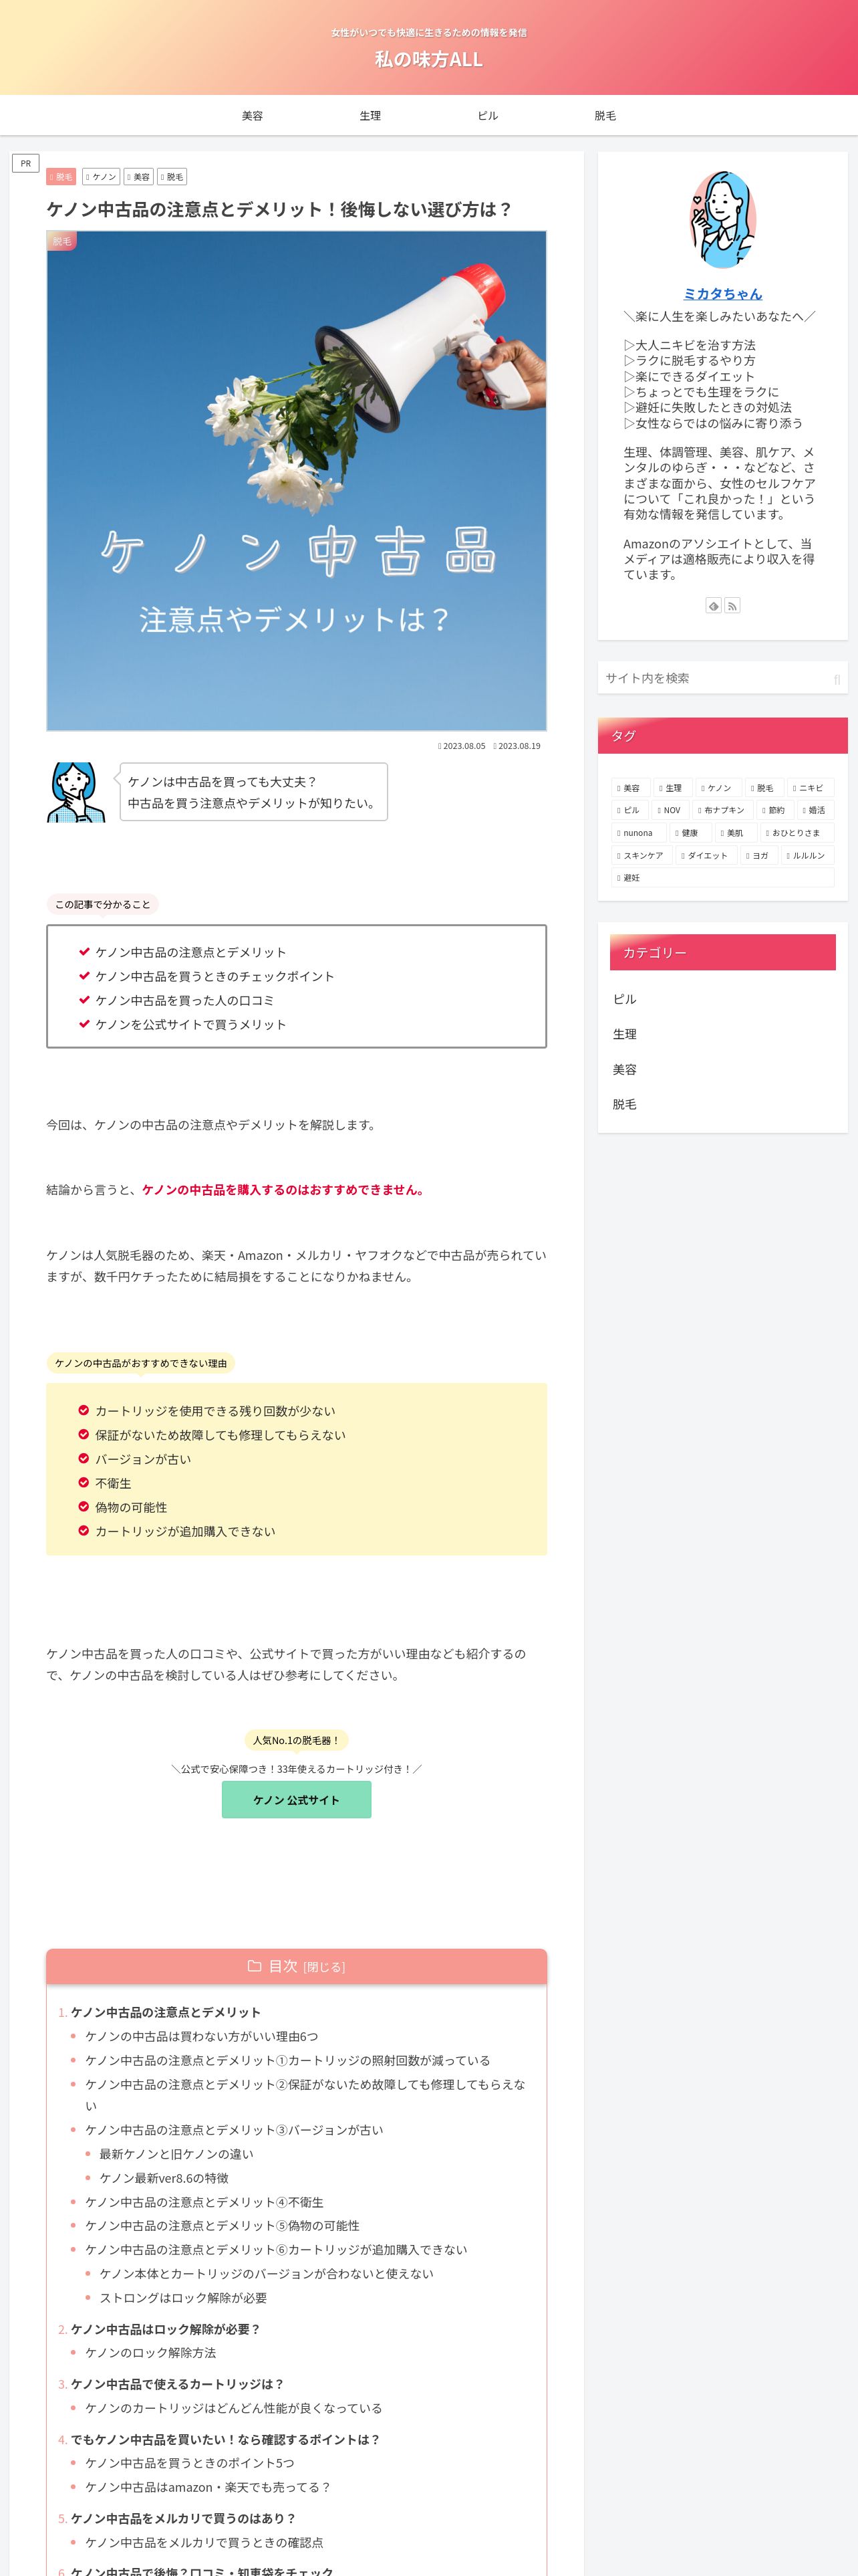Jump to TOC section ケノン中古品で使えるカートリッジは？

(177, 2384)
